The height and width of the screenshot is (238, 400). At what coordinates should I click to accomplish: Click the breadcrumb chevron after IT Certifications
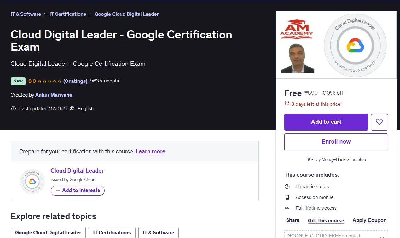[90, 14]
